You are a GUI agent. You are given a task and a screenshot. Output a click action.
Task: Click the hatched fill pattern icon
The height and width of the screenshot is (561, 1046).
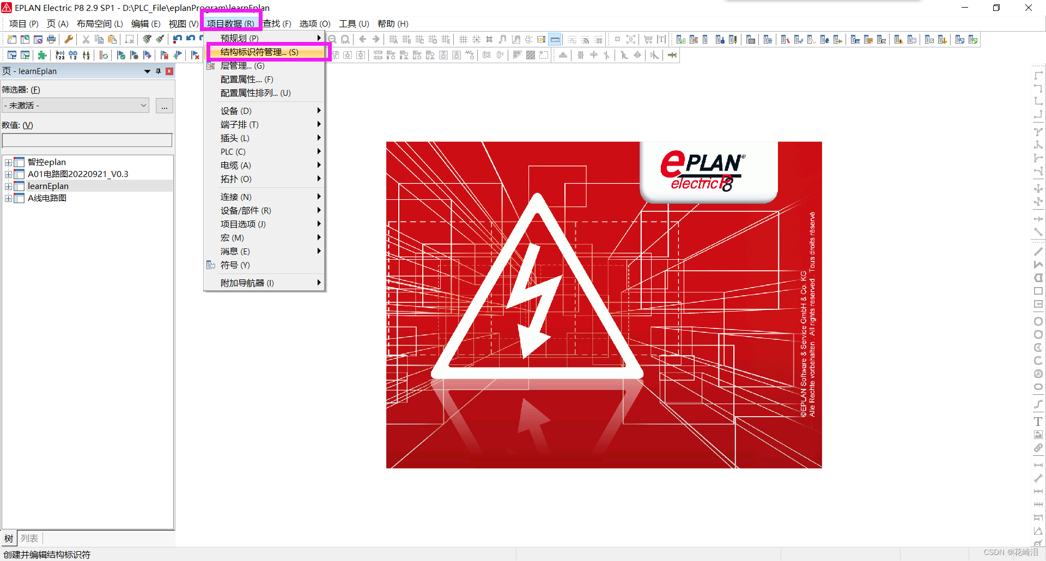point(531,55)
